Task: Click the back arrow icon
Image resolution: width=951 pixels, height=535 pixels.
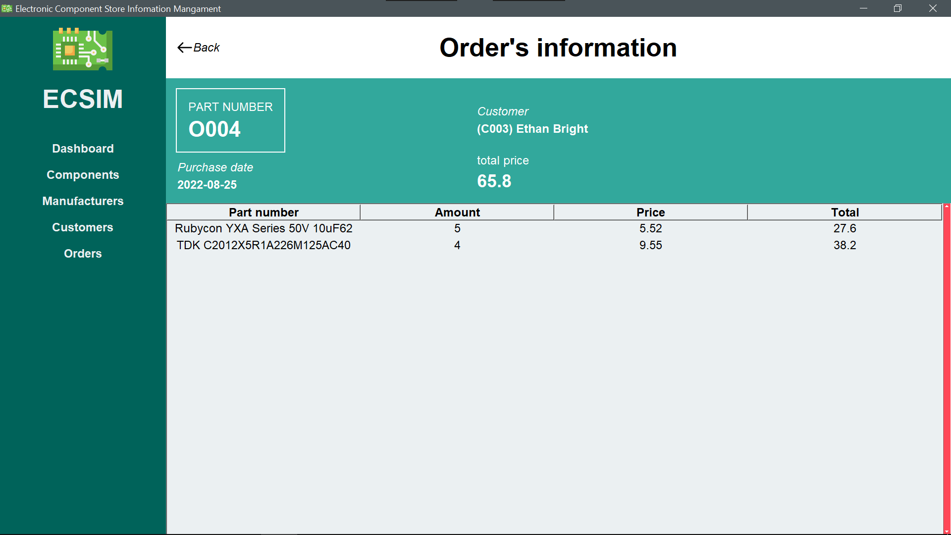Action: (184, 48)
